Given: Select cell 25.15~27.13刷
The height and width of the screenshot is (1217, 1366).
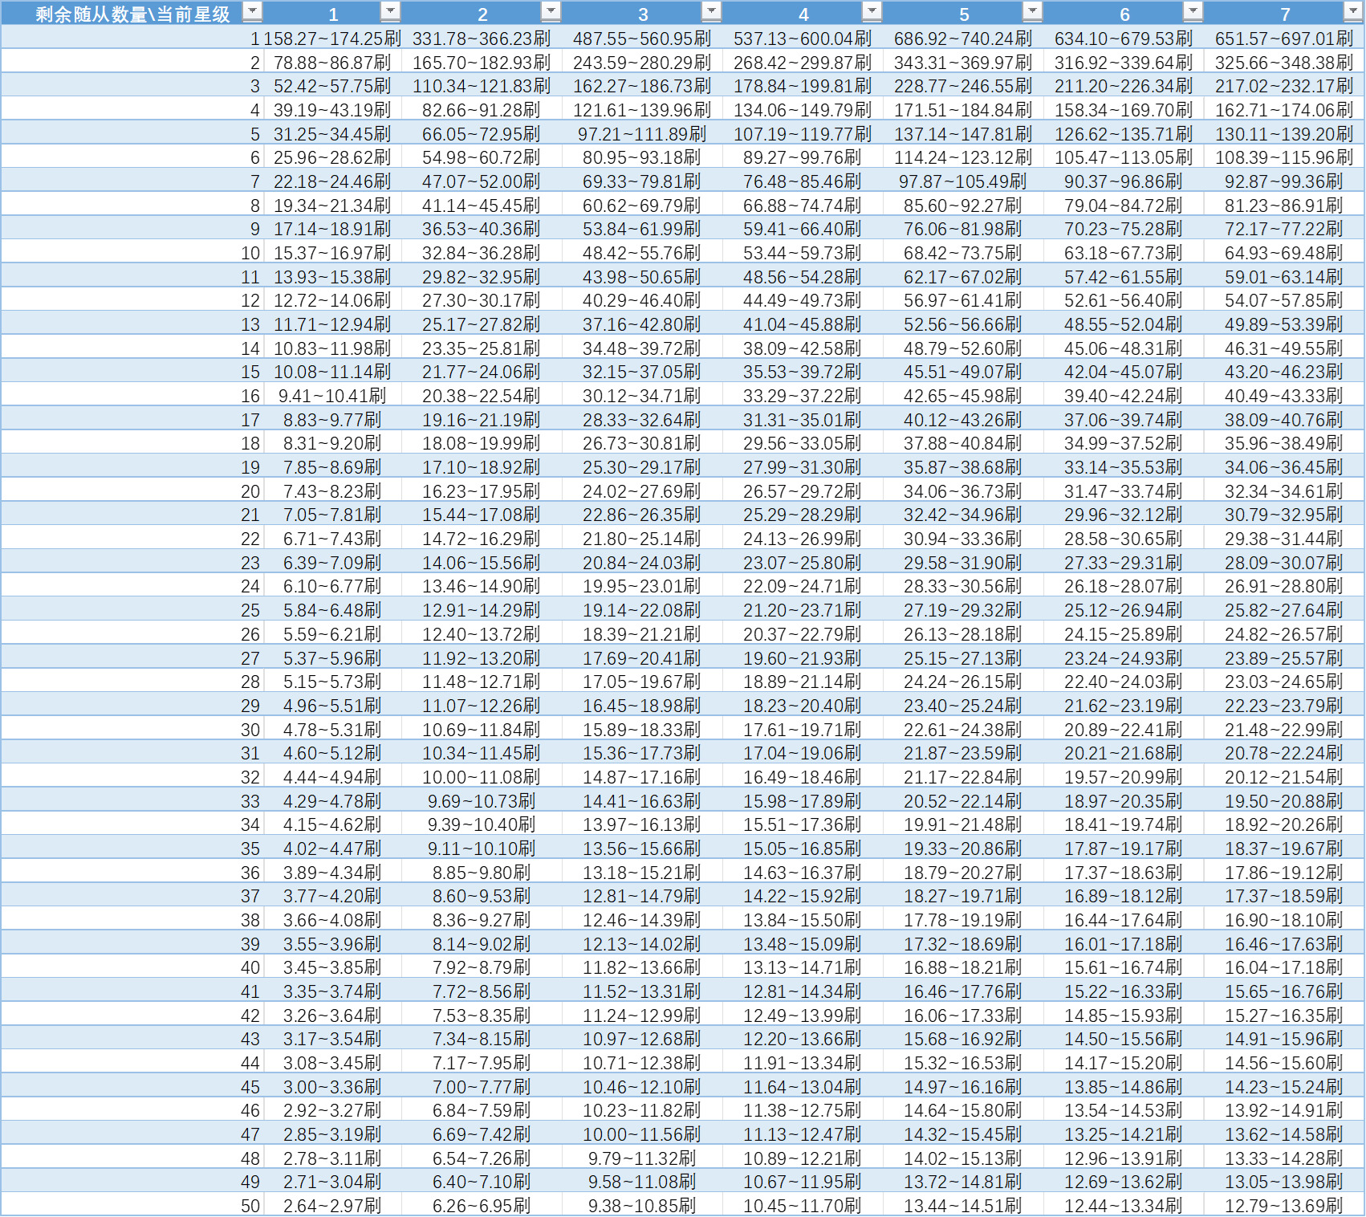Looking at the screenshot, I should click(x=963, y=657).
